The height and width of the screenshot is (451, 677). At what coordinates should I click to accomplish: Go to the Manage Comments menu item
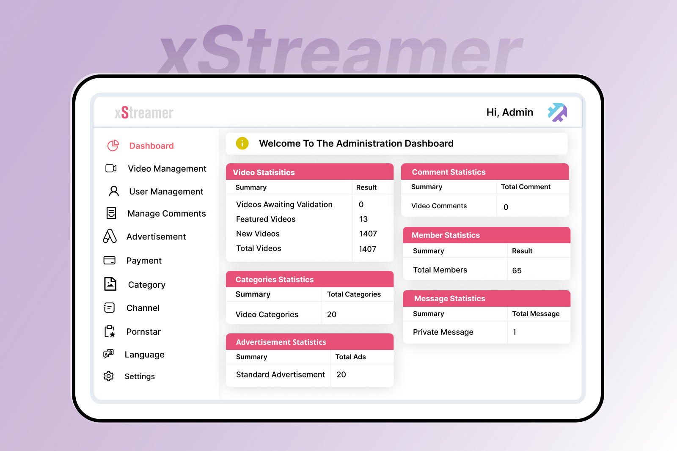(166, 214)
